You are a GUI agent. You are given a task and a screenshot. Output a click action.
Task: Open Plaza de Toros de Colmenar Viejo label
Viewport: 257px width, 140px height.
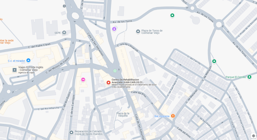(152, 32)
